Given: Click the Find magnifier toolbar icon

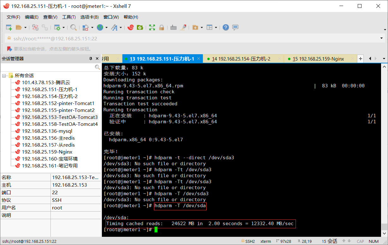Looking at the screenshot, I should 73,27.
